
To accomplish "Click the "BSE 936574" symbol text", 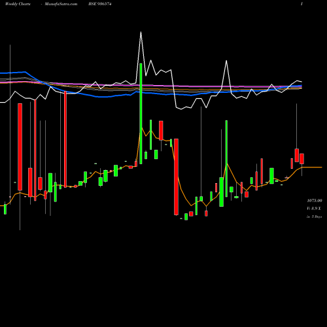I will pos(100,4).
